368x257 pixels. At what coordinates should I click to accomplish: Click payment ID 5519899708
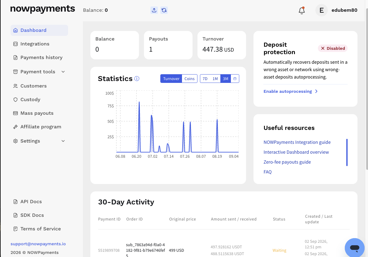pyautogui.click(x=109, y=251)
